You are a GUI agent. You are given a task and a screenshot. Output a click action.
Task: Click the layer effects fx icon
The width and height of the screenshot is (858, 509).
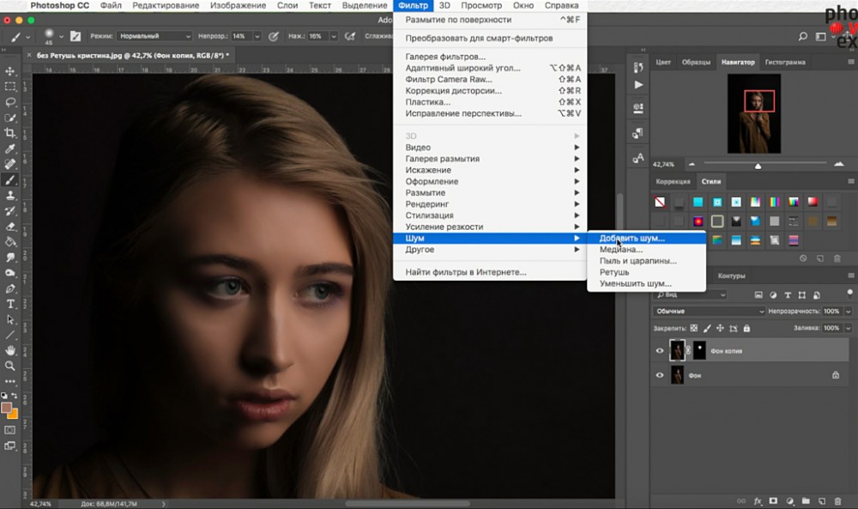click(758, 500)
